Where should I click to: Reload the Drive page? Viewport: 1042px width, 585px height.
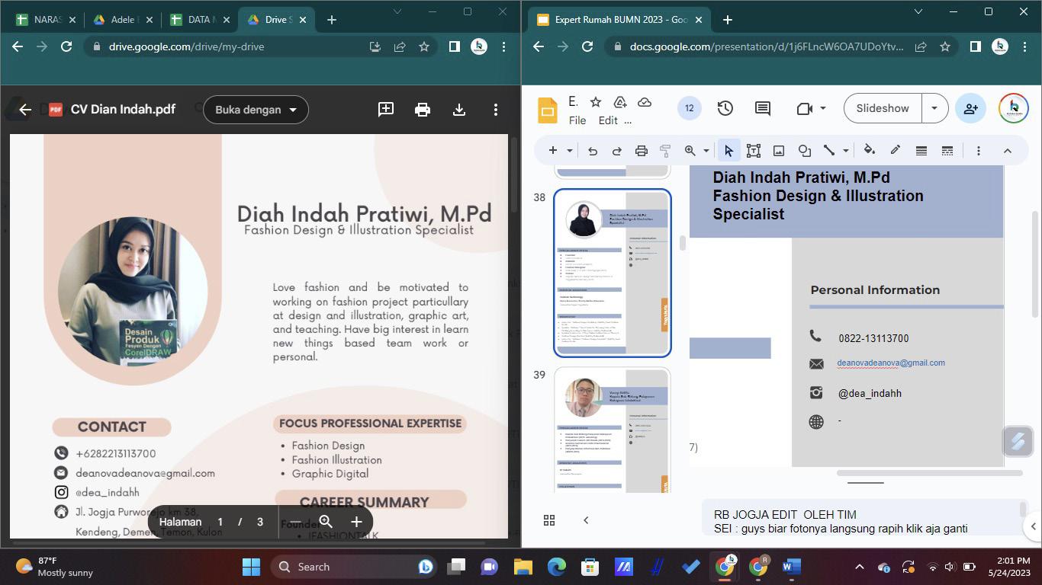pos(66,46)
